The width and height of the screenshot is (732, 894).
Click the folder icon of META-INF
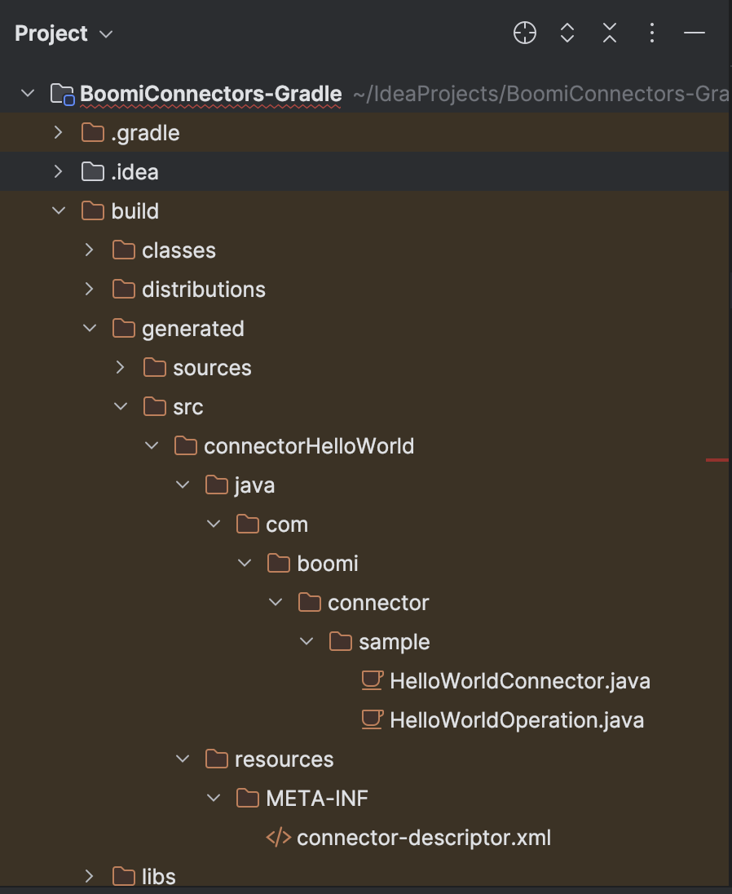[x=247, y=798]
